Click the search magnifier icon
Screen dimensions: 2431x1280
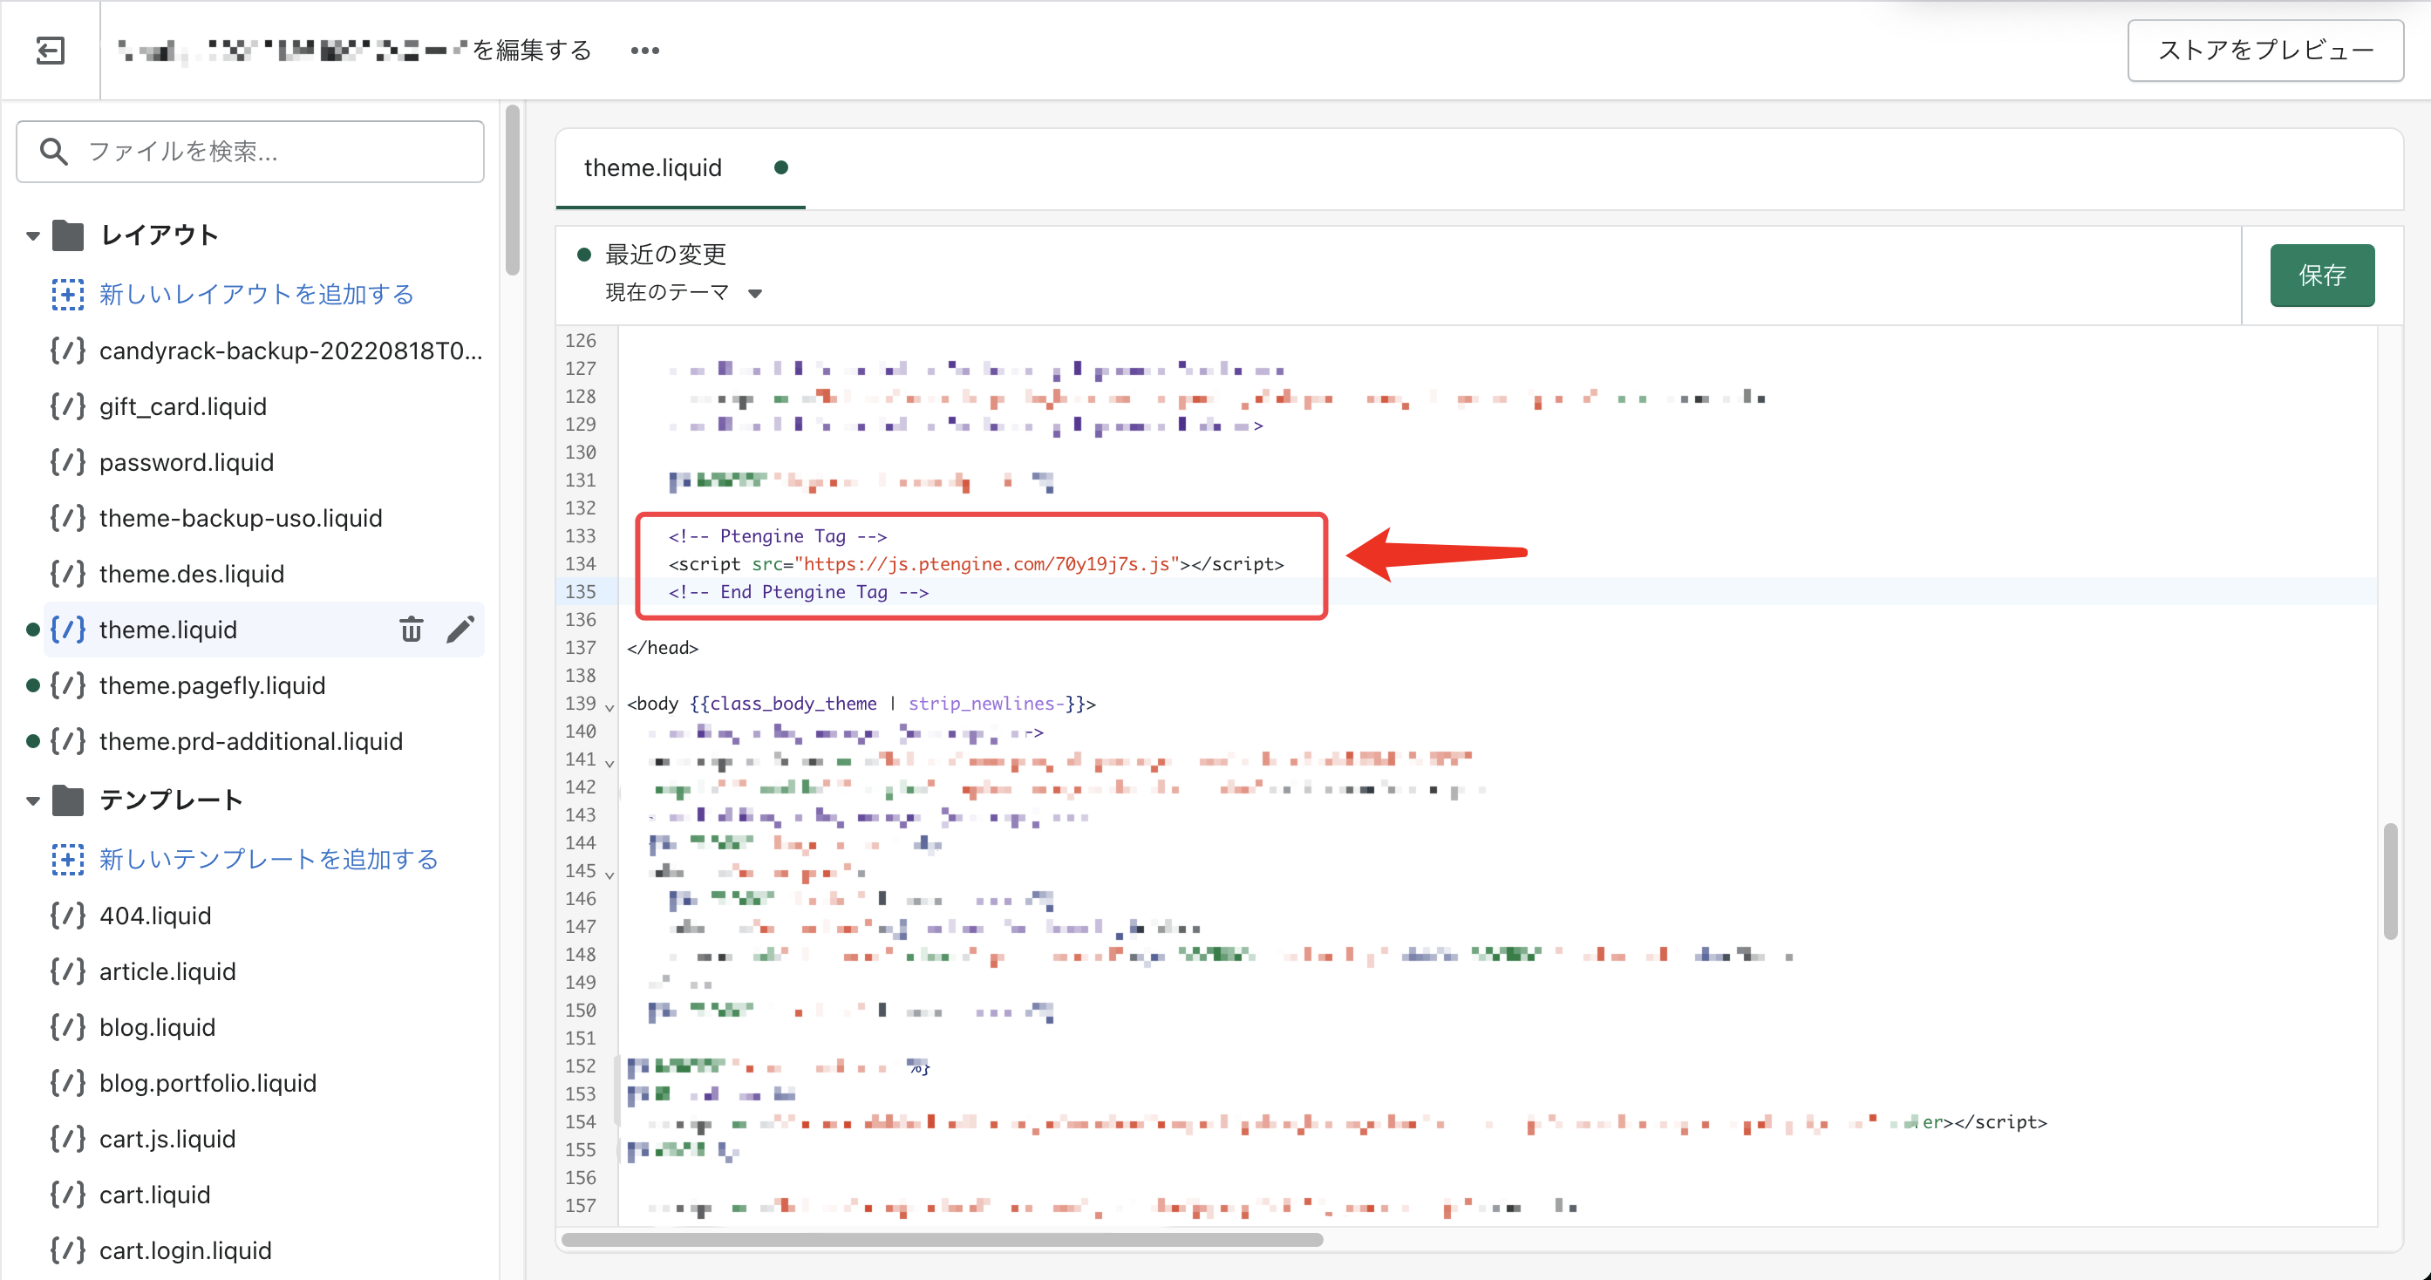54,151
